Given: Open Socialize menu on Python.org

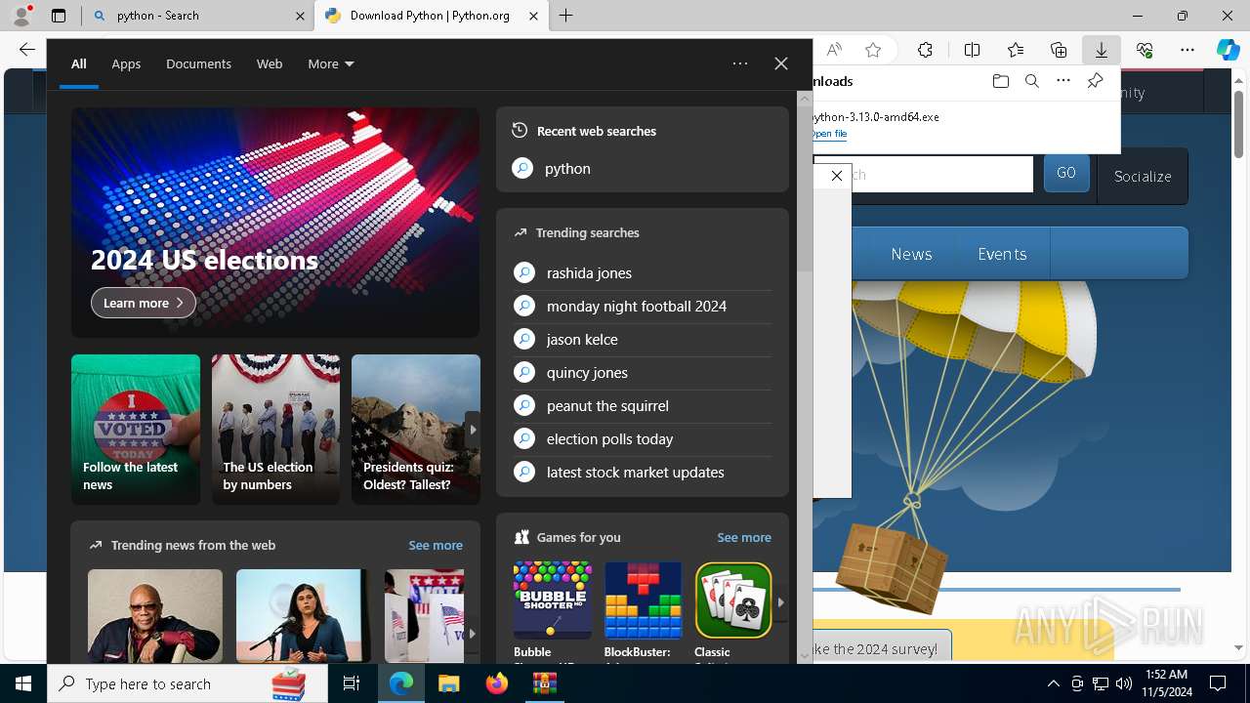Looking at the screenshot, I should click(1143, 176).
